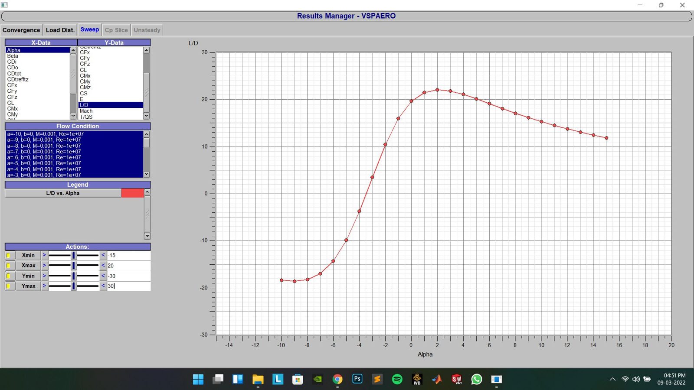Show hidden system tray icons chevron
Viewport: 694px width, 390px height.
pyautogui.click(x=612, y=379)
